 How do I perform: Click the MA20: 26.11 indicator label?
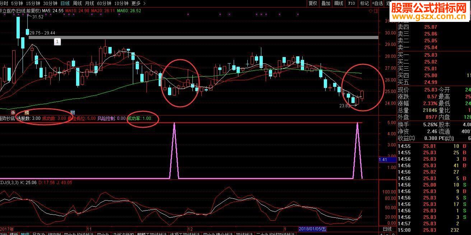click(103, 11)
